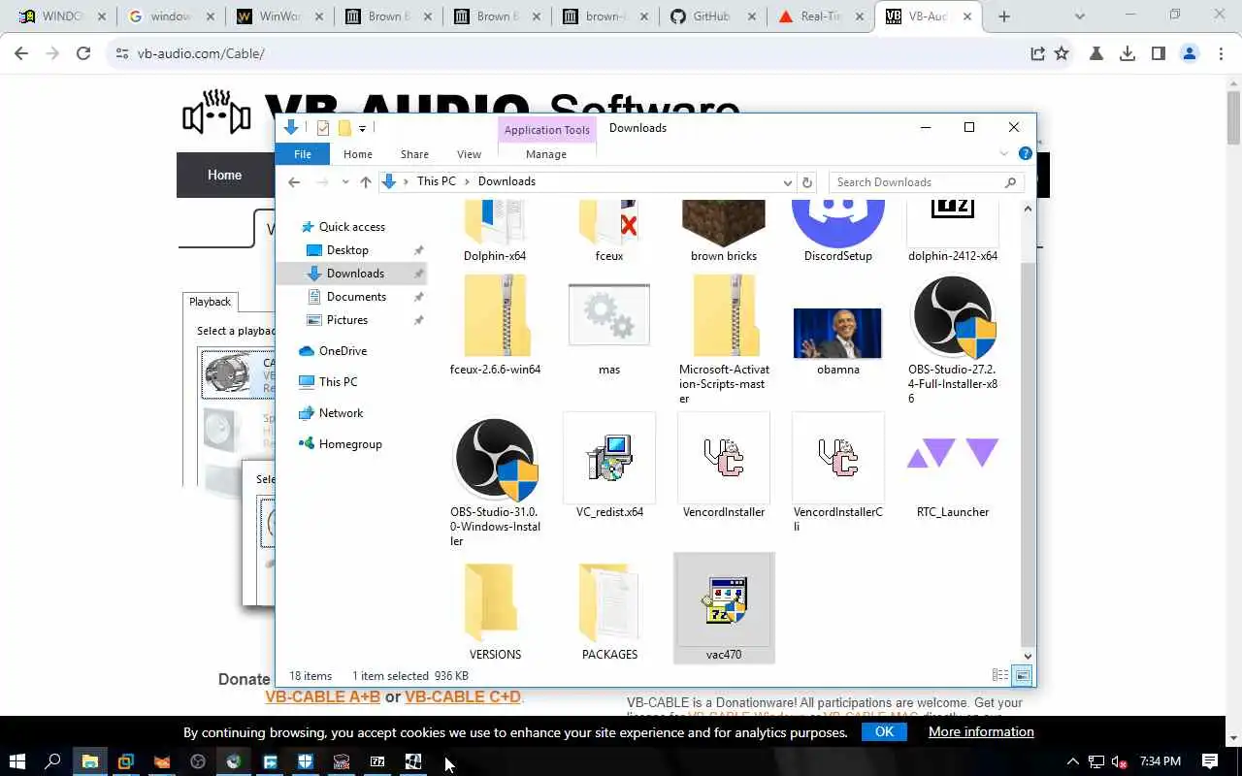
Task: Select Documents in the navigation pane
Action: click(x=356, y=297)
